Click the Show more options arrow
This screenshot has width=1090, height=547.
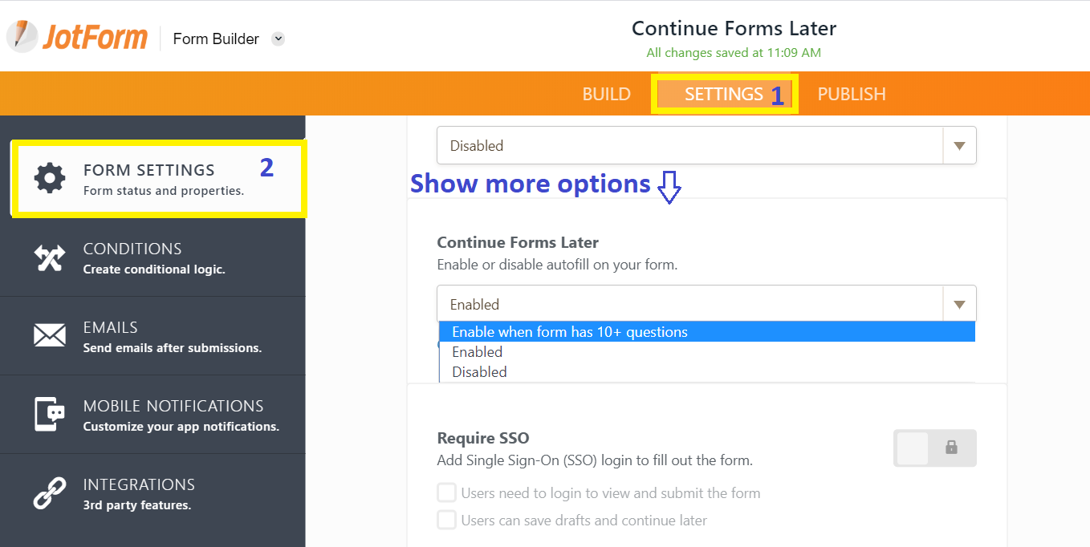669,188
